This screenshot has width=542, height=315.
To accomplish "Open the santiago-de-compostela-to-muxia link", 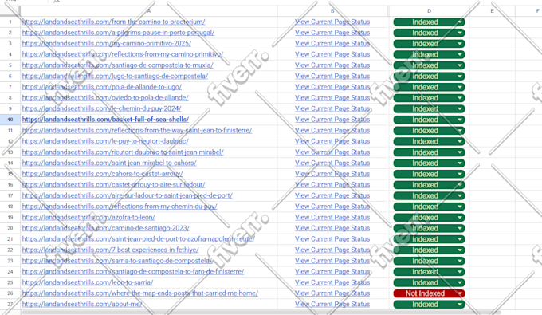I will click(x=117, y=65).
